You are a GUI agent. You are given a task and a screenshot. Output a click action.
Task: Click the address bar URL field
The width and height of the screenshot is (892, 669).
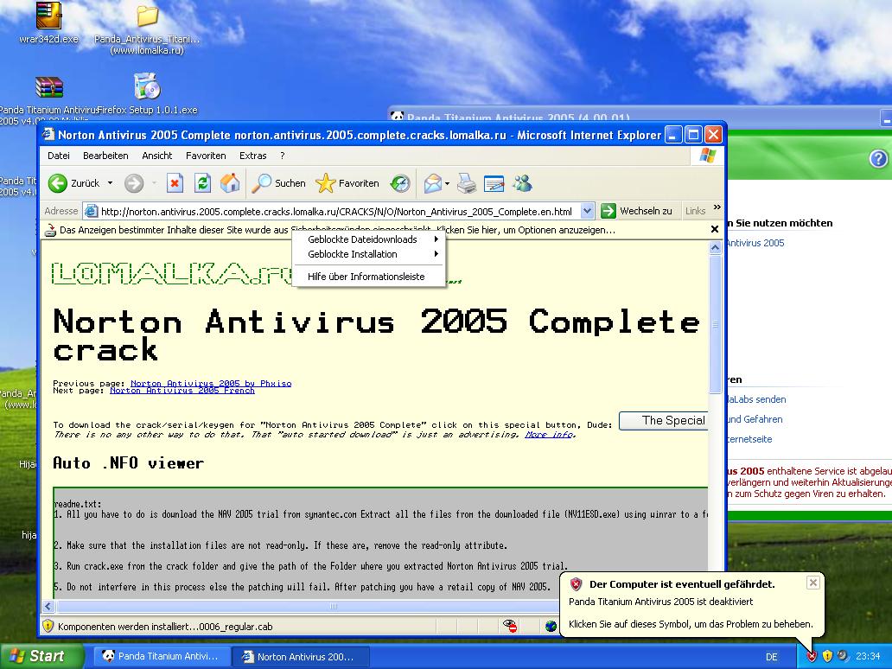[340, 212]
